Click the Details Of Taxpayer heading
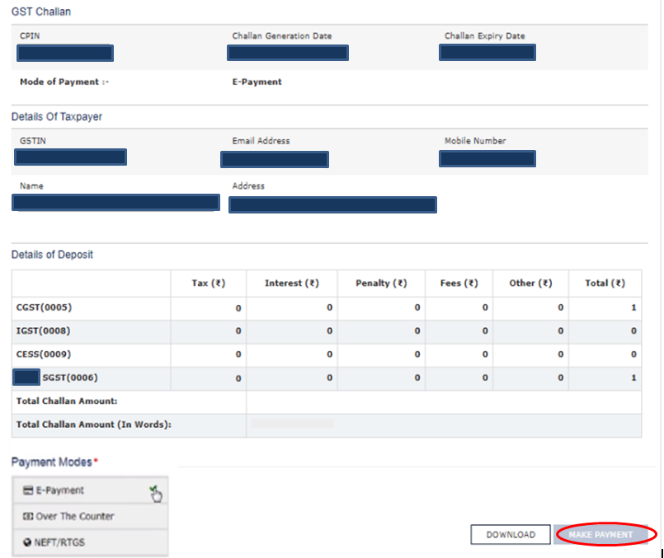 coord(57,117)
